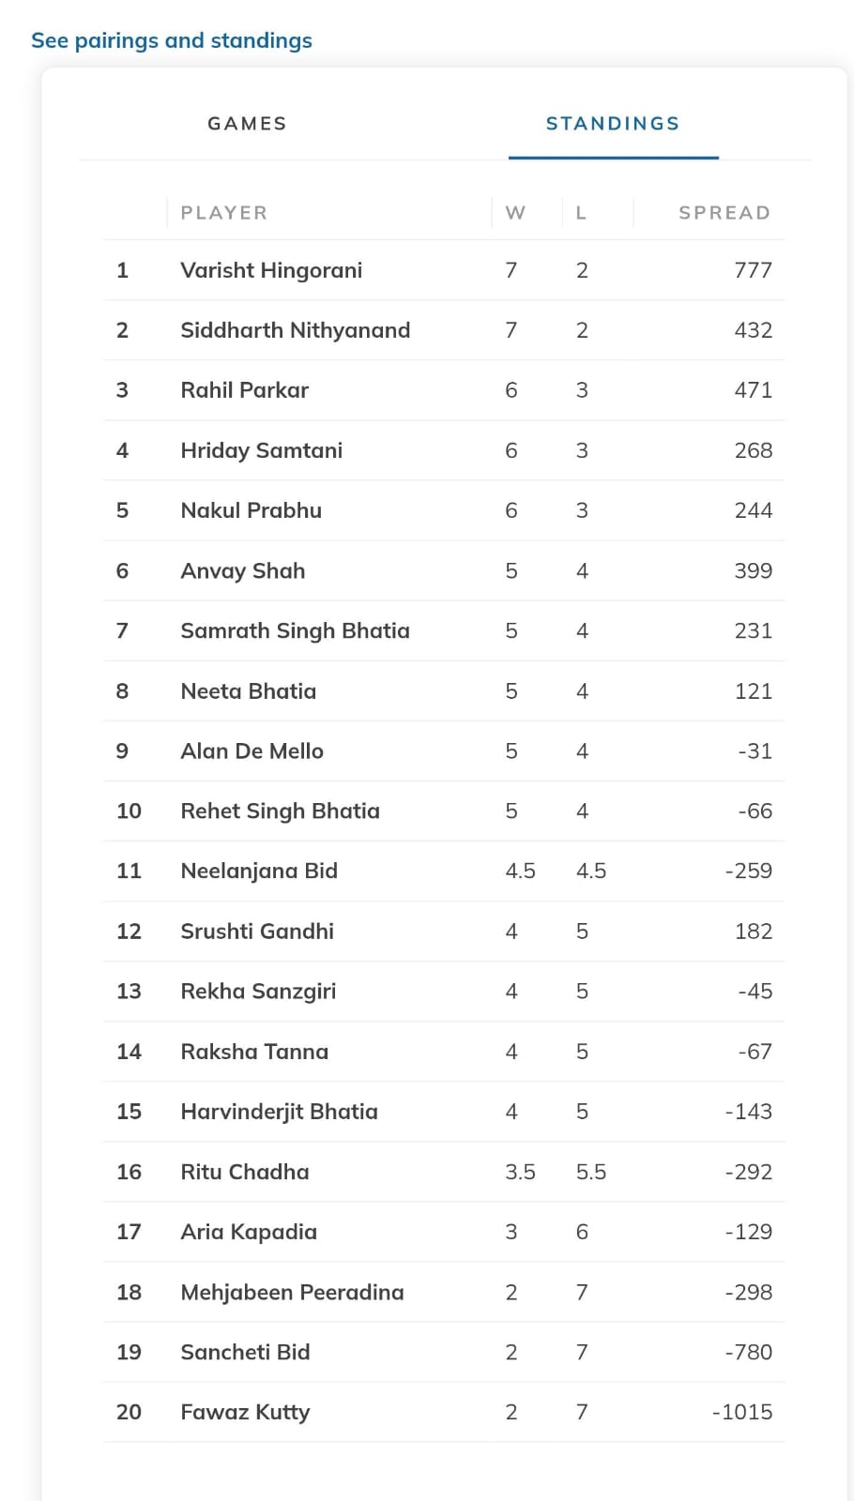The width and height of the screenshot is (854, 1501).
Task: Open Samrath Singh Bhatia's entry
Action: coord(295,630)
